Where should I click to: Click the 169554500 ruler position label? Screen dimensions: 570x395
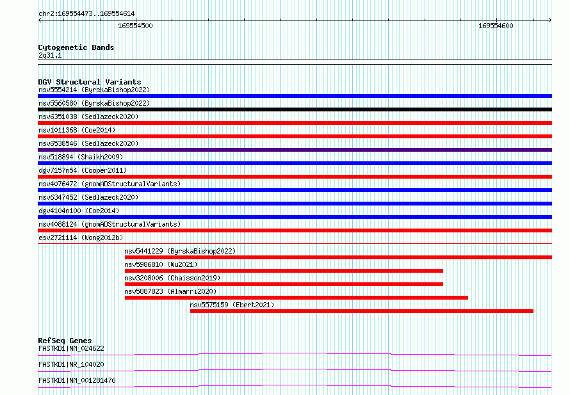tap(135, 26)
